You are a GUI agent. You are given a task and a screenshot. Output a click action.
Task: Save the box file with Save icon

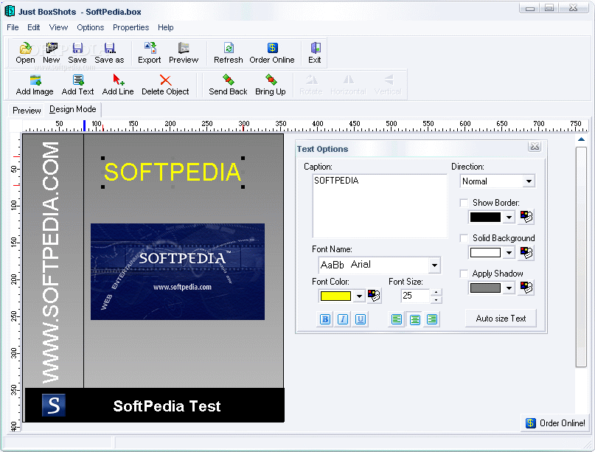(x=77, y=53)
